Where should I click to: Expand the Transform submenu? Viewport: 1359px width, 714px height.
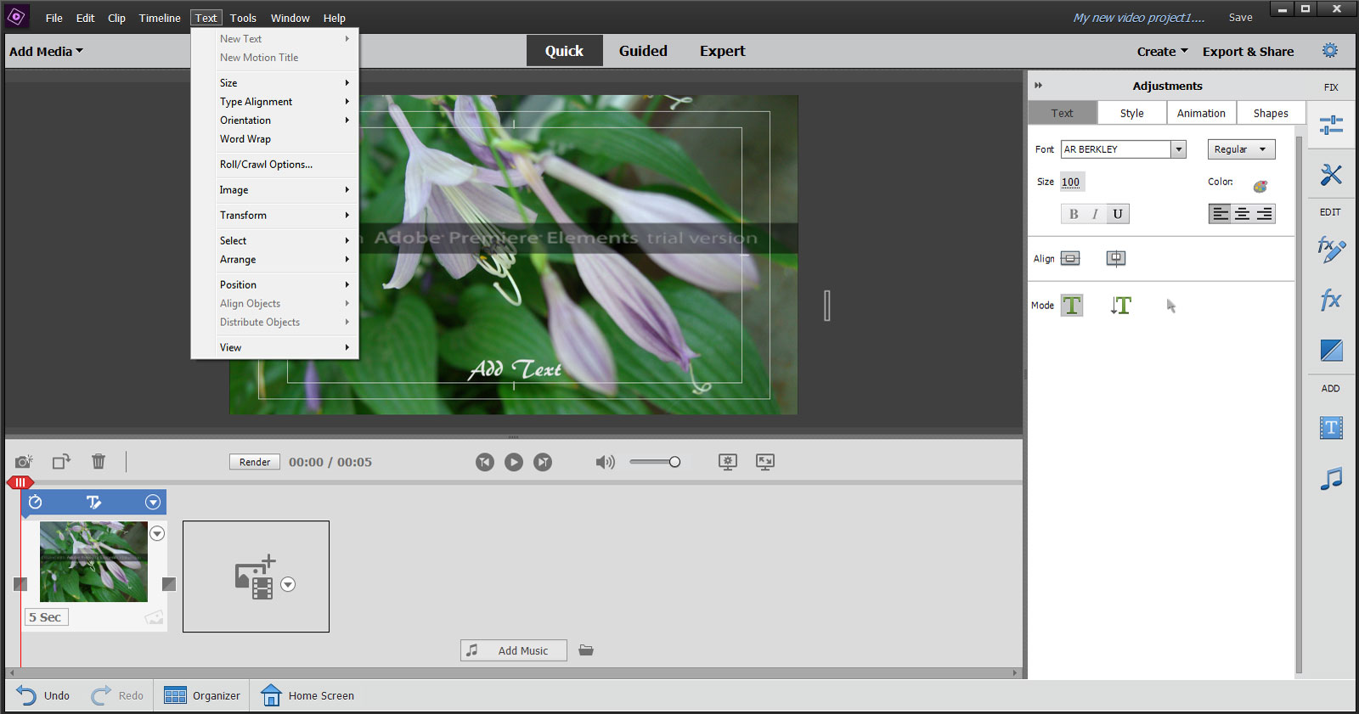[x=275, y=215]
